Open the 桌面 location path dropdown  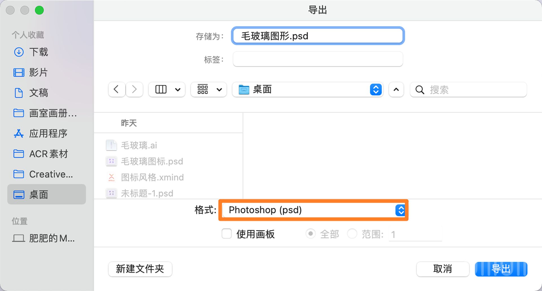point(375,89)
